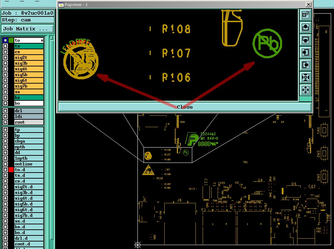The width and height of the screenshot is (334, 249).
Task: Select the 'sig2t.d' layer name
Action: (29, 187)
